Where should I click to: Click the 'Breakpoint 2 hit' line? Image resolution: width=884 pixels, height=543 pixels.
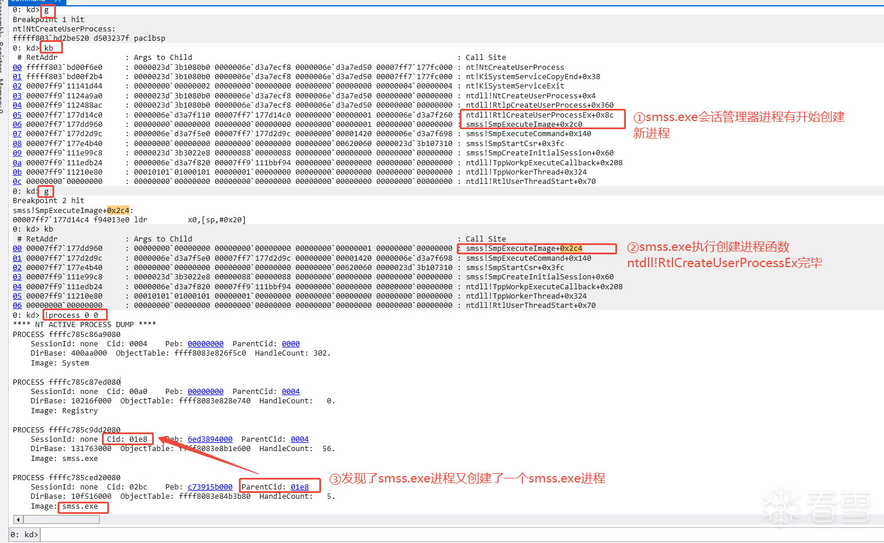coord(48,201)
